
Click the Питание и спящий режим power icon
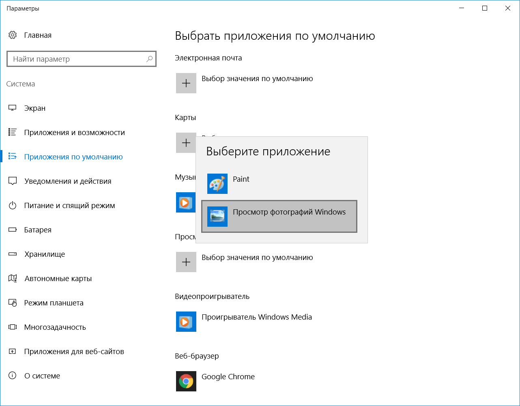[13, 206]
